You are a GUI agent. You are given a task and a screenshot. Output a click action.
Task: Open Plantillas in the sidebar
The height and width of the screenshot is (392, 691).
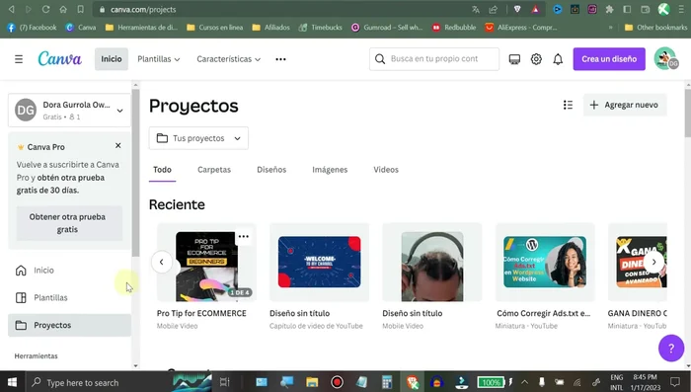[x=69, y=297]
